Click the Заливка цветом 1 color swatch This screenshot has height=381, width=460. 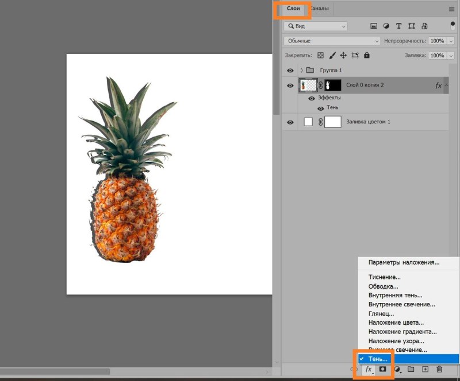(x=308, y=122)
